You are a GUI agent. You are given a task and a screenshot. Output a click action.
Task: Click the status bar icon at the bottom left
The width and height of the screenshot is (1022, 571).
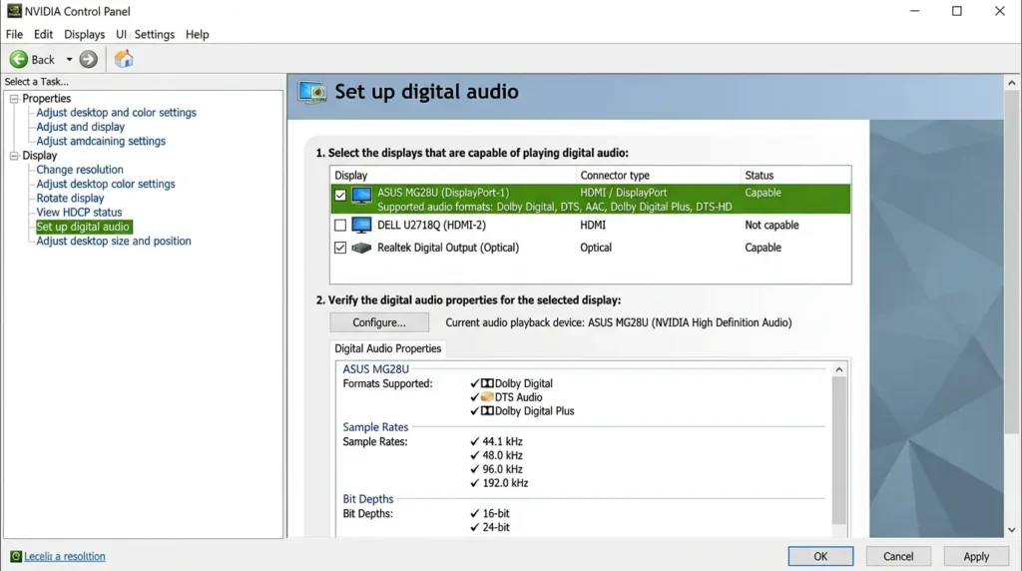click(x=16, y=557)
